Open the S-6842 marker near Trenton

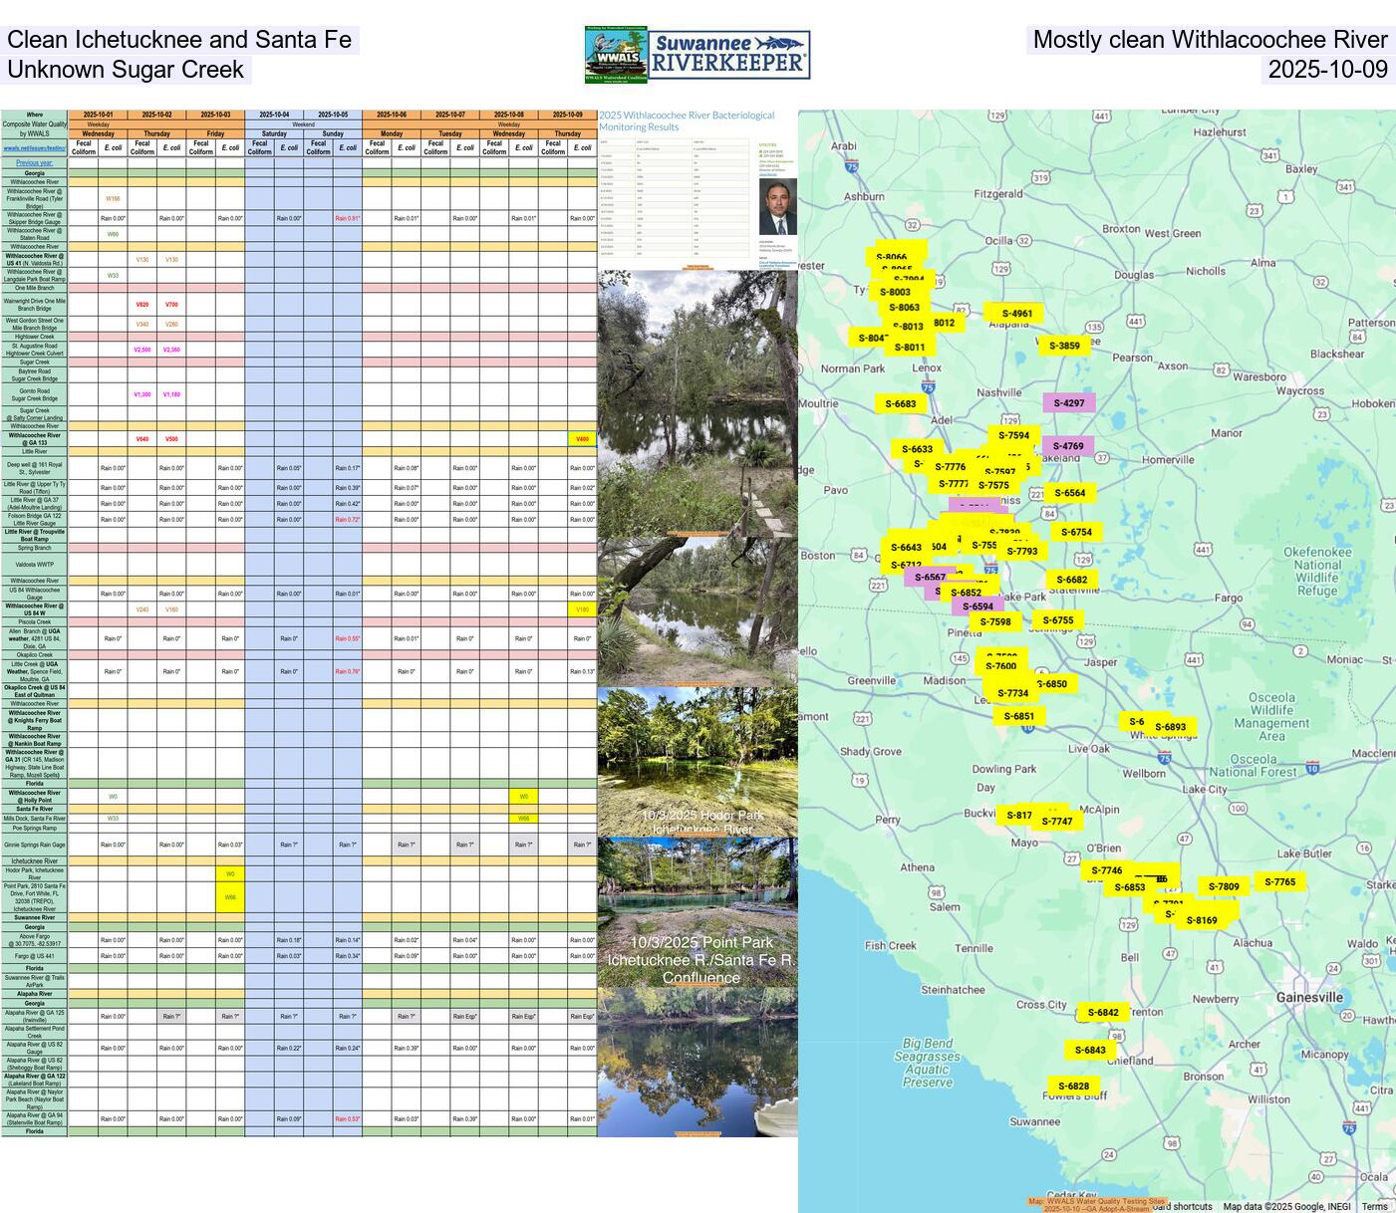click(1102, 1013)
